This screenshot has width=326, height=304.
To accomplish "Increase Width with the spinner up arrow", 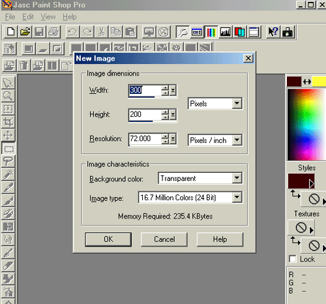I will click(x=166, y=88).
